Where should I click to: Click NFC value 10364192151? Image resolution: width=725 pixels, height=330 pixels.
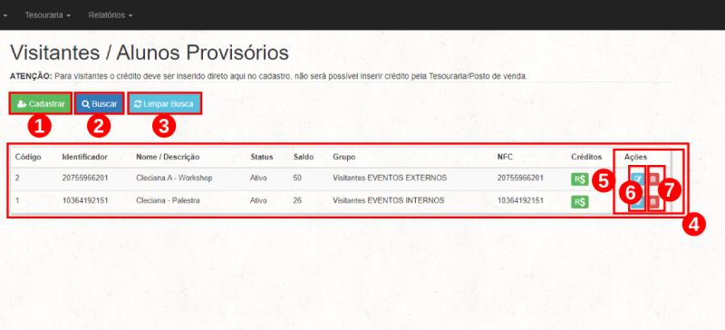[520, 201]
